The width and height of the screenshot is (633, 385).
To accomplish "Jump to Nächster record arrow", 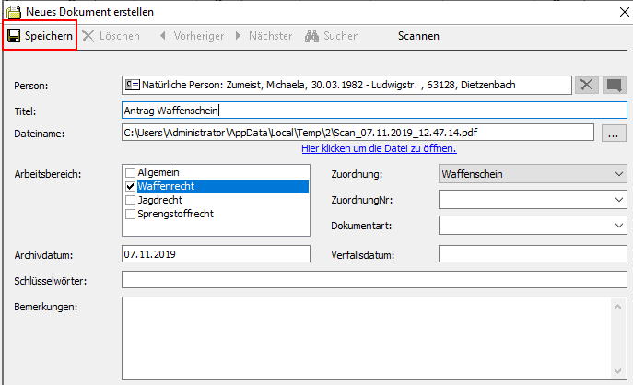I will (x=238, y=36).
